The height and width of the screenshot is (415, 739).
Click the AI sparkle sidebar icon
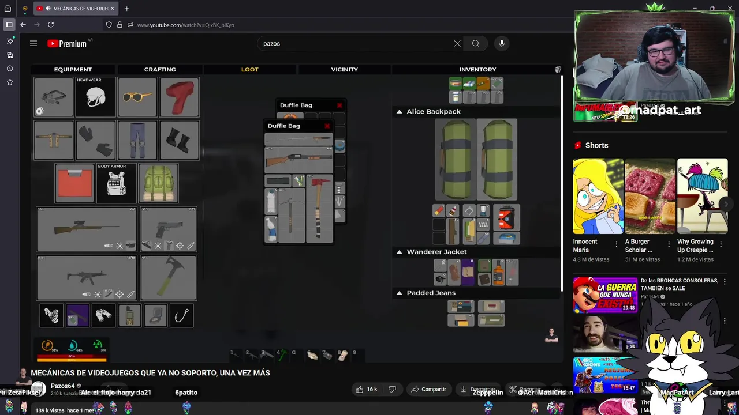click(x=9, y=41)
